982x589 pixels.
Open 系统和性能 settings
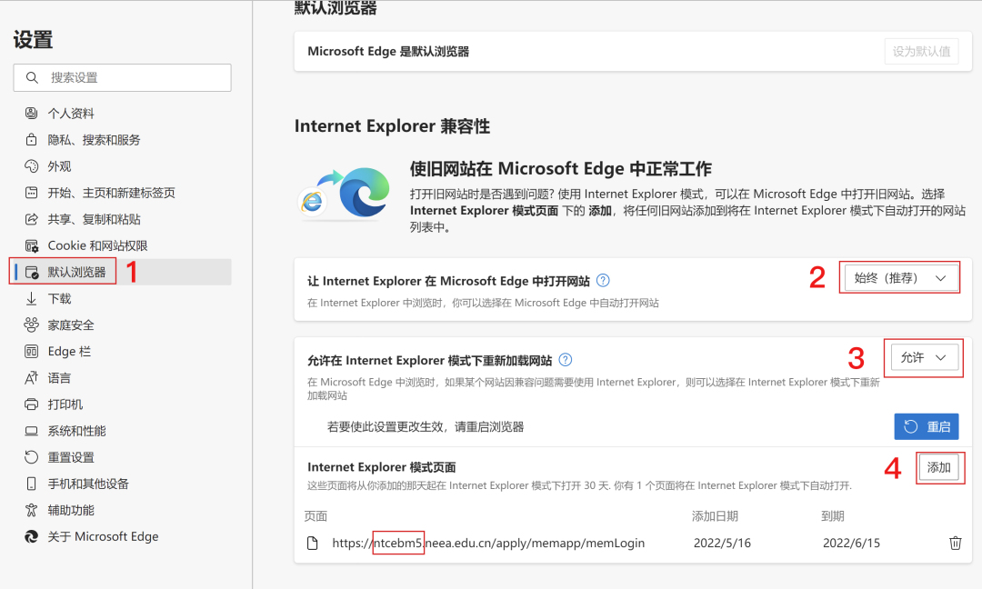75,430
